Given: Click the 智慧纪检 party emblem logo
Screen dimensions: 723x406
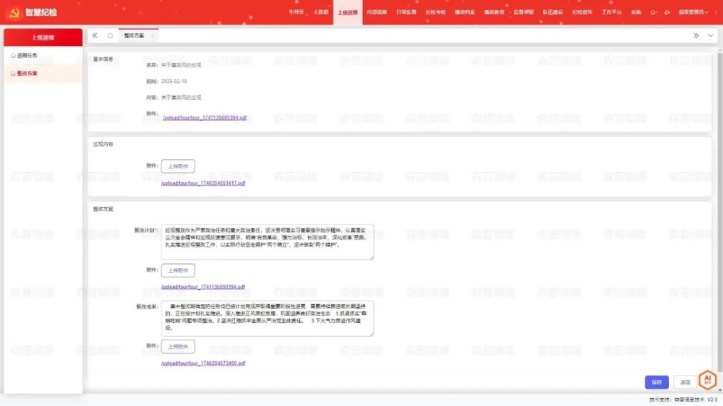Looking at the screenshot, I should tap(14, 12).
